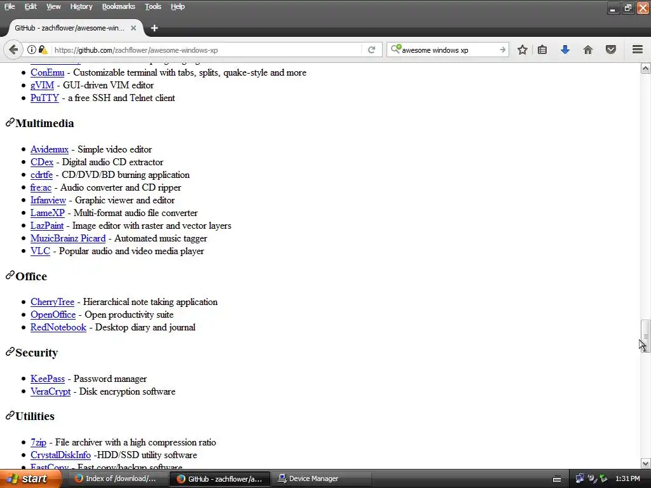Click the 'awesome windows xp' search box
651x488 pixels.
pos(448,50)
